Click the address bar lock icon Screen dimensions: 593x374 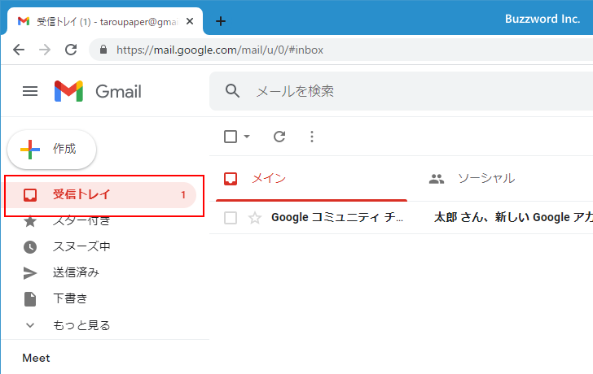tap(103, 50)
